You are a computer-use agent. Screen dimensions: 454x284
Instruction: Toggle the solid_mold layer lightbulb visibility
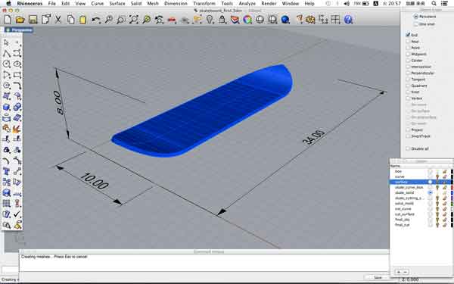pyautogui.click(x=437, y=204)
